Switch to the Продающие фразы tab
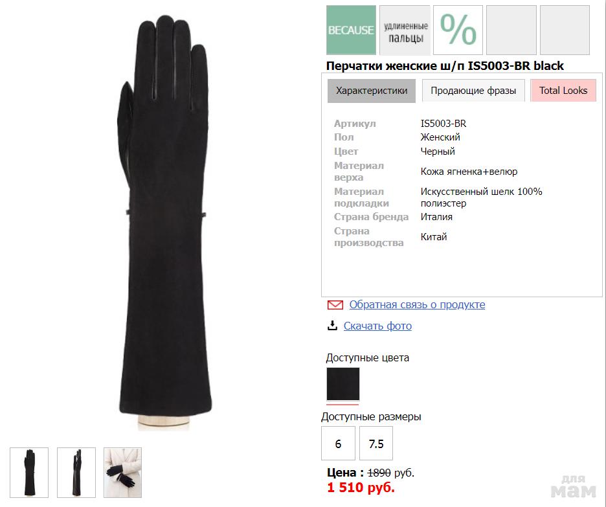Screen dimensions: 606x507 pyautogui.click(x=473, y=91)
